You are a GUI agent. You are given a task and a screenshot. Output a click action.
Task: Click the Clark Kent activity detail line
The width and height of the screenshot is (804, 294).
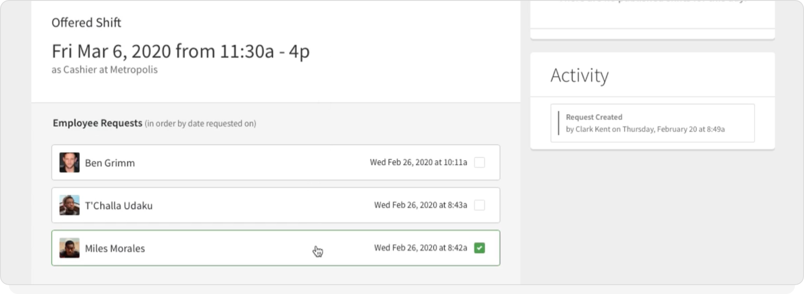pyautogui.click(x=645, y=129)
